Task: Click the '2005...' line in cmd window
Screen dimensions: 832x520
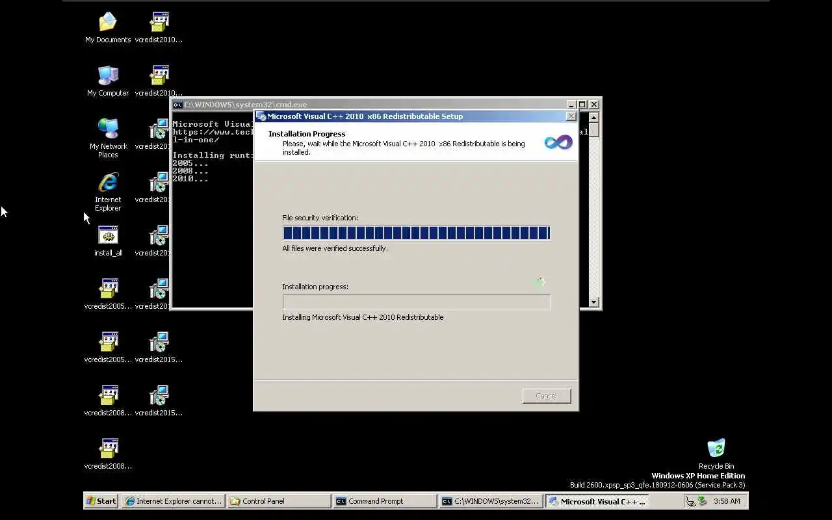Action: pyautogui.click(x=190, y=163)
